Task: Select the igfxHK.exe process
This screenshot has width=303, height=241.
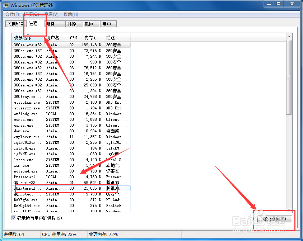Action: tap(71, 154)
